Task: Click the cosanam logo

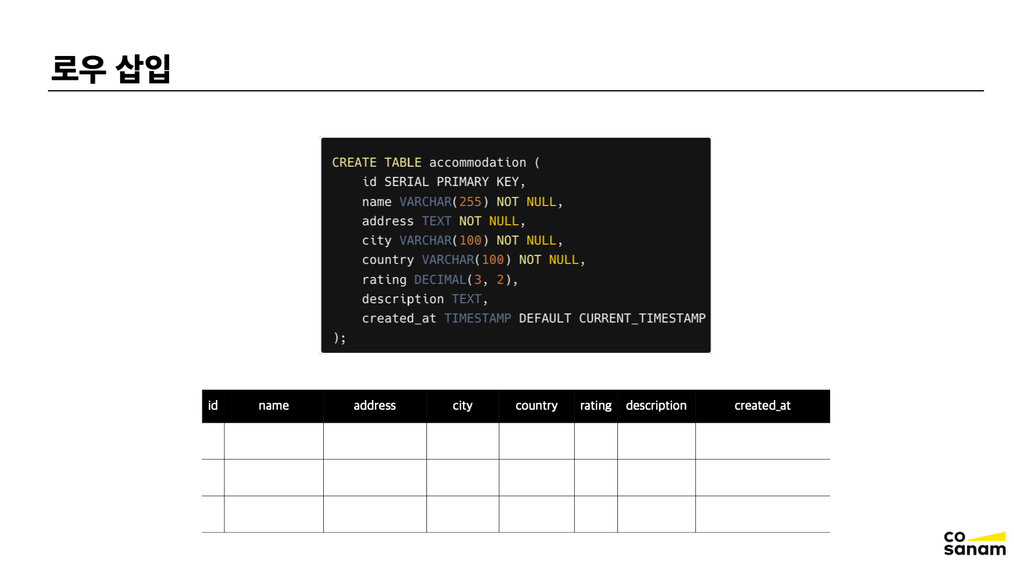Action: pyautogui.click(x=974, y=543)
